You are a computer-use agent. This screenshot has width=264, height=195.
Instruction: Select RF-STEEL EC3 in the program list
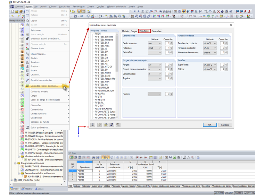click(102, 43)
